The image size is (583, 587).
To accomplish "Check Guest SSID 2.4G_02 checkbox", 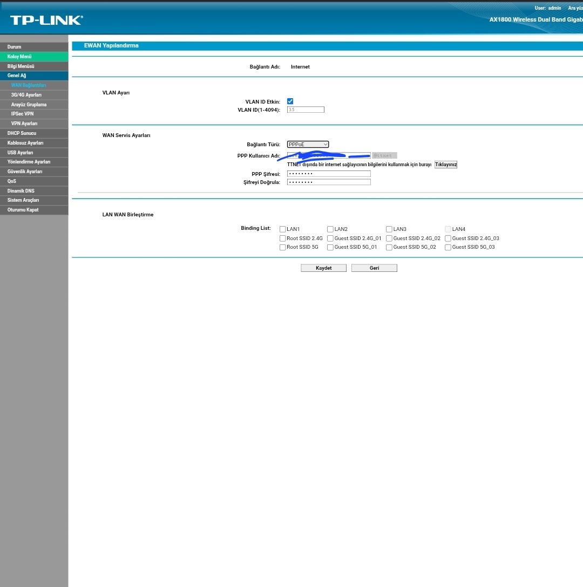I will (x=389, y=238).
